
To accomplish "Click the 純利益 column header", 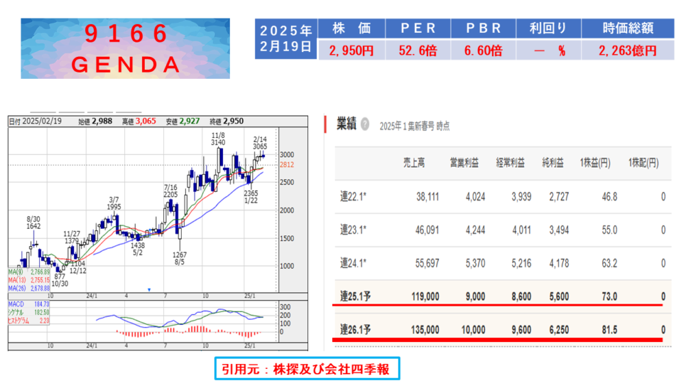I will coord(553,163).
